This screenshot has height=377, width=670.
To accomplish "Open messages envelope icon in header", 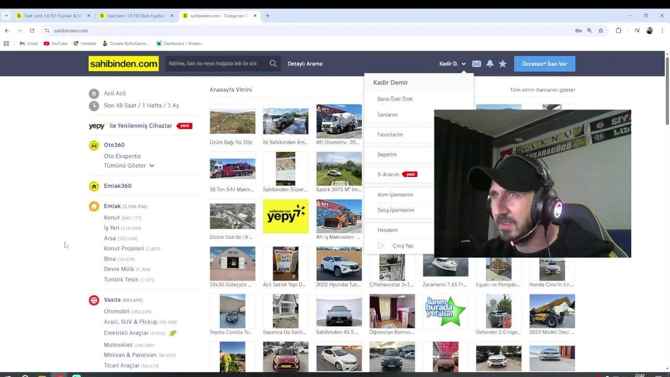I will coord(476,64).
